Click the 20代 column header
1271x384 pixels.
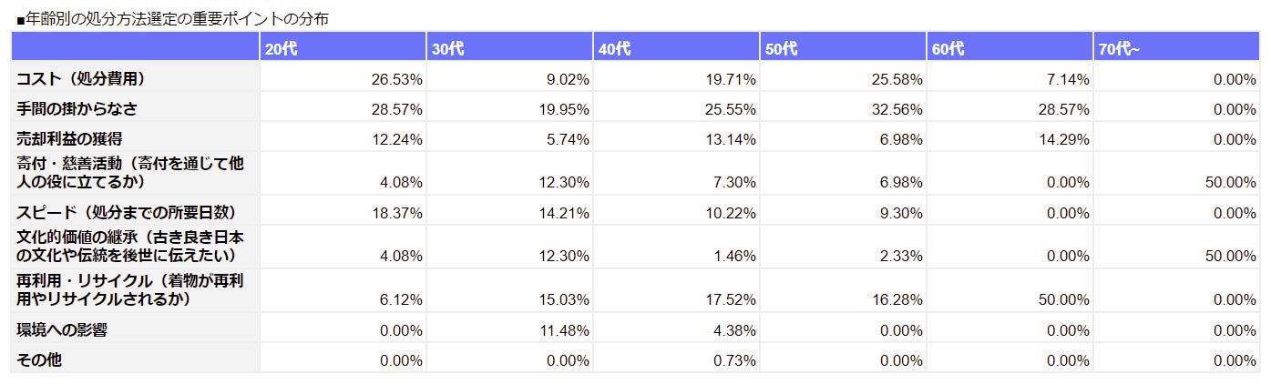tap(280, 49)
